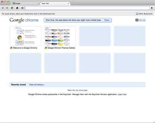Open Google Chrome Themes Gallery thumbnail
The height and width of the screenshot is (123, 155).
(60, 36)
